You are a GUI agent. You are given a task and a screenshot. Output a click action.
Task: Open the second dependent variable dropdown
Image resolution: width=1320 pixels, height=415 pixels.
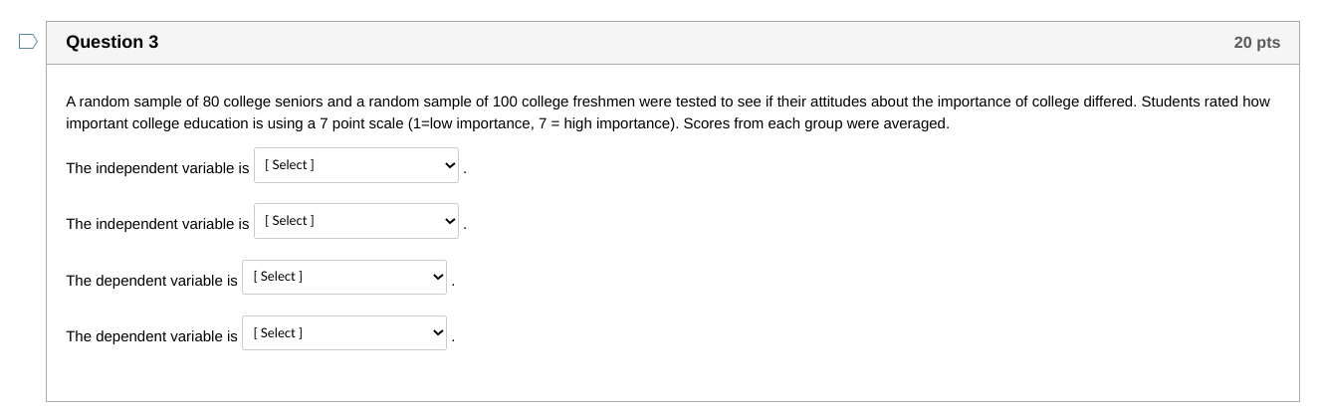point(343,333)
